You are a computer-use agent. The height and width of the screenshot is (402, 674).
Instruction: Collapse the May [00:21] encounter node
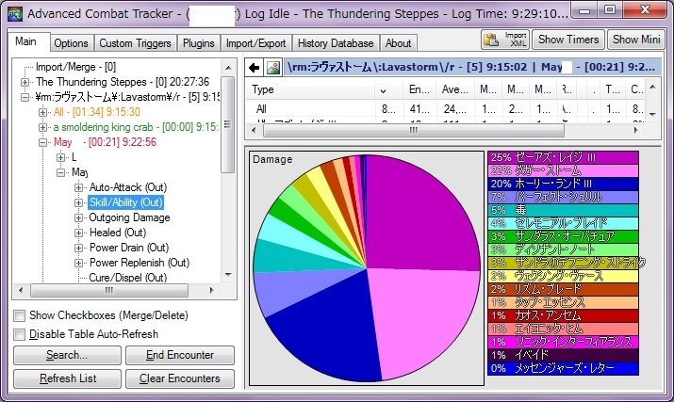coord(43,142)
